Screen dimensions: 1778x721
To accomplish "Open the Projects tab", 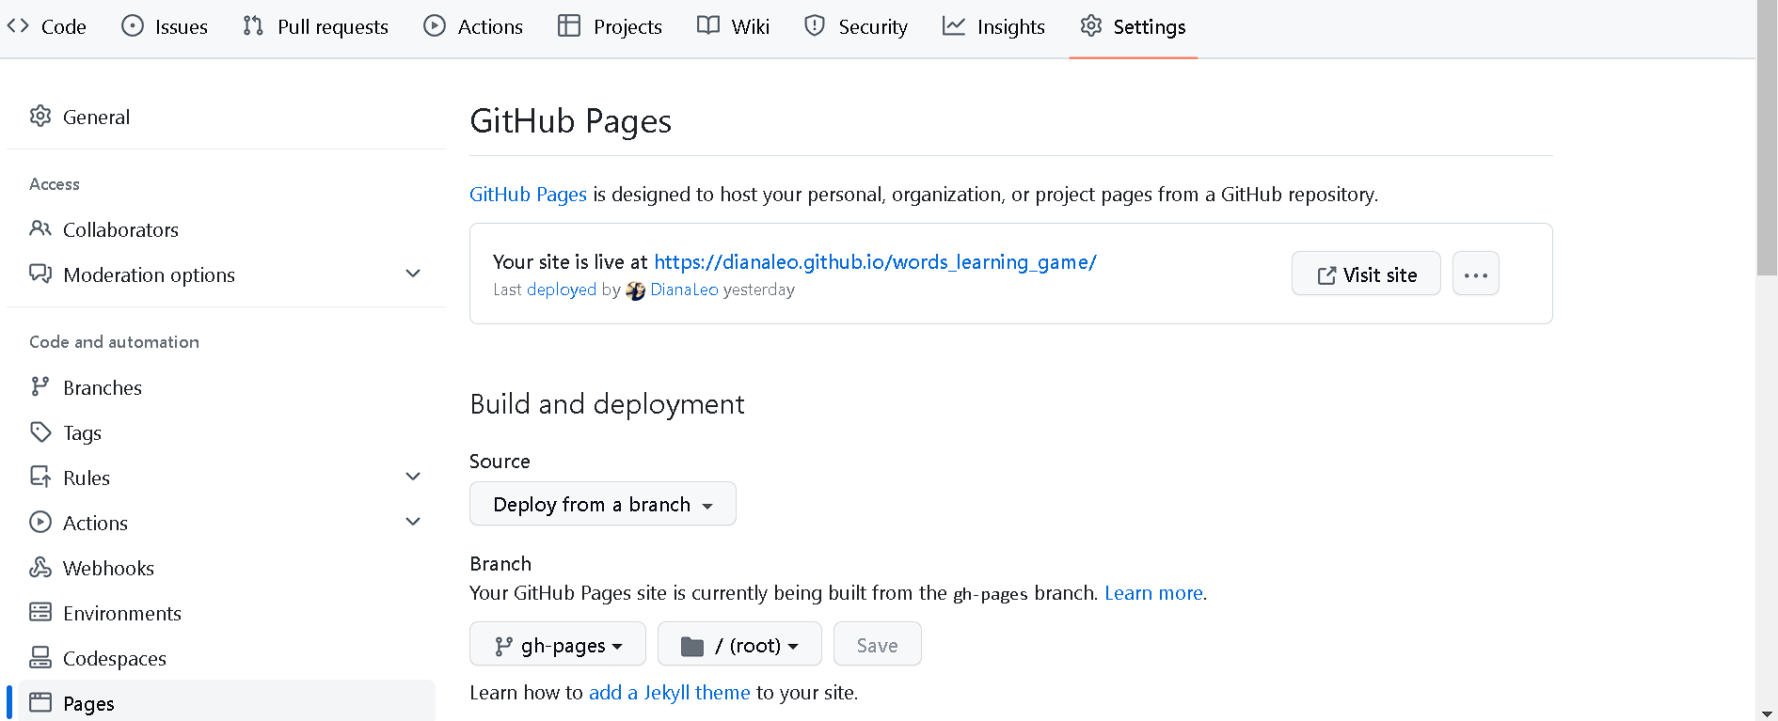I will [x=610, y=26].
